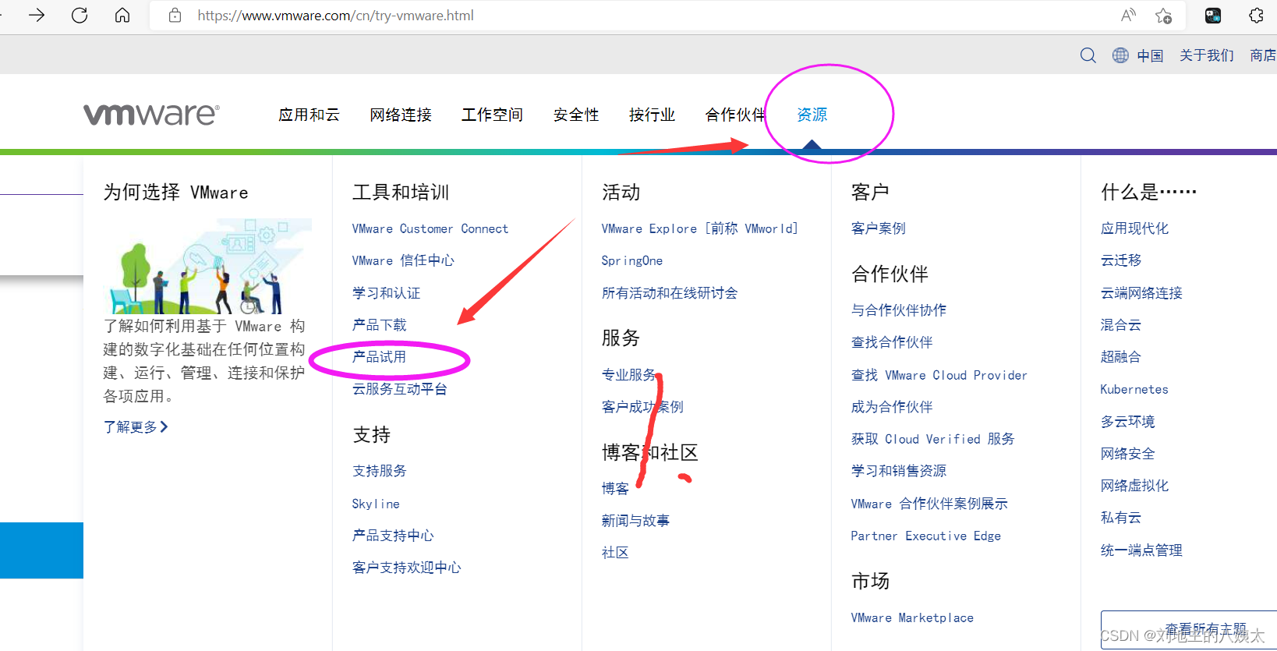Click the browser forward arrow
This screenshot has width=1277, height=651.
pyautogui.click(x=37, y=15)
